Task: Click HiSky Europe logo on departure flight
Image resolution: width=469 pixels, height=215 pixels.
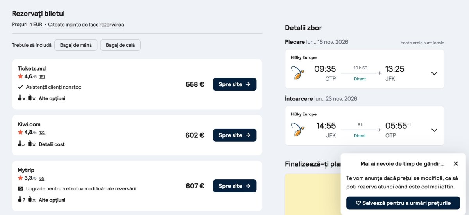Action: click(x=298, y=73)
